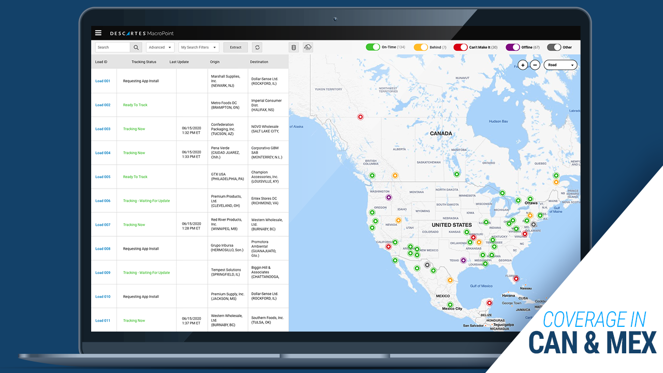
Task: Toggle the traffic conditions overlay icon
Action: tap(293, 47)
